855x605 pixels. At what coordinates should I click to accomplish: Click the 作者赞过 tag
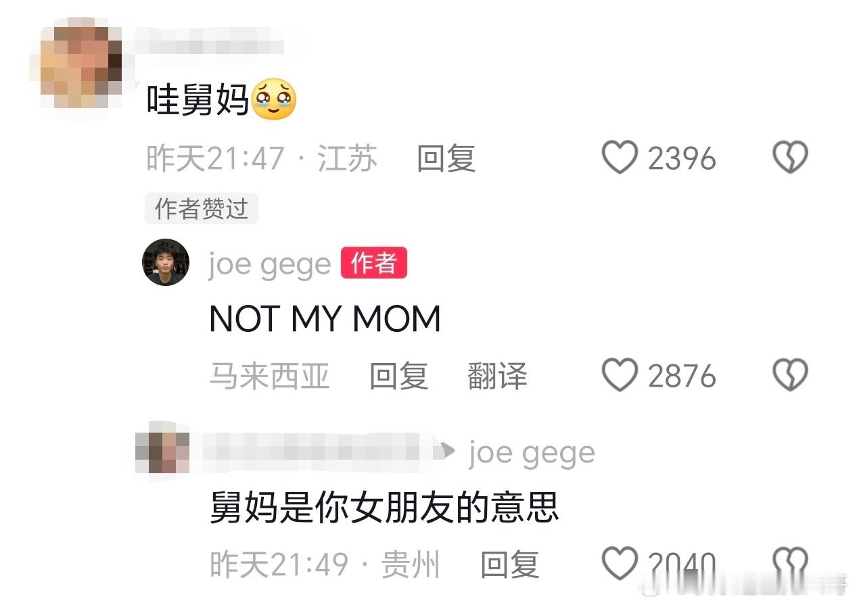click(x=202, y=209)
